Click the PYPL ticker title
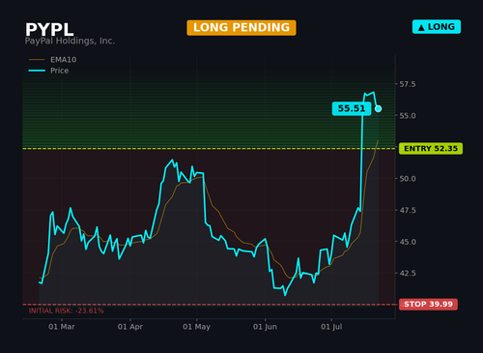Image resolution: width=483 pixels, height=353 pixels. click(49, 30)
